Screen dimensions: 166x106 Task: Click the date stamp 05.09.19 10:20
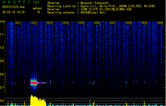(13, 12)
